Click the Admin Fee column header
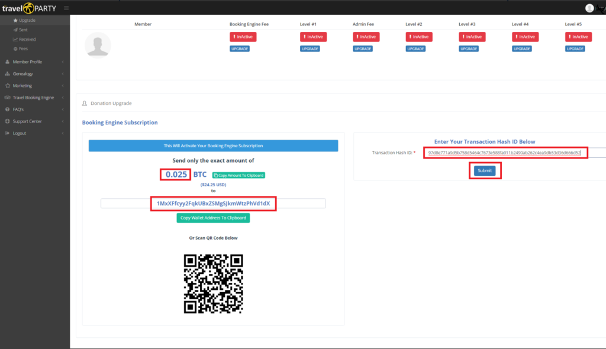 pos(363,24)
